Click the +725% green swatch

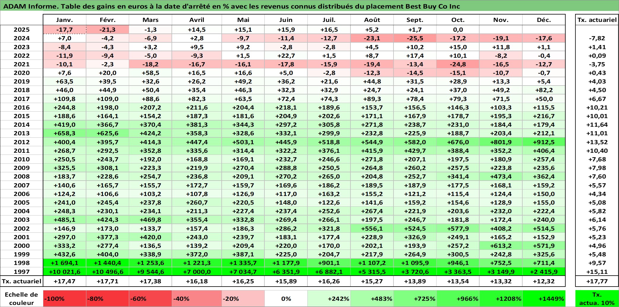coord(415,298)
